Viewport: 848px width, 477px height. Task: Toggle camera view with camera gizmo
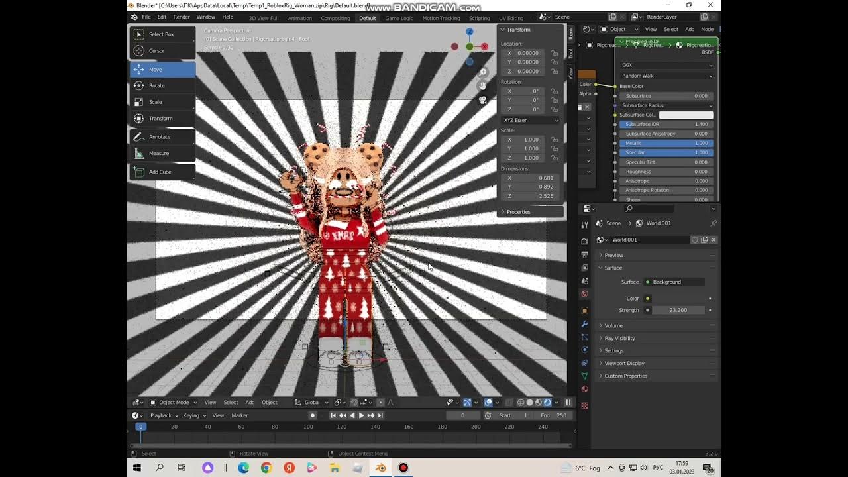pos(483,100)
